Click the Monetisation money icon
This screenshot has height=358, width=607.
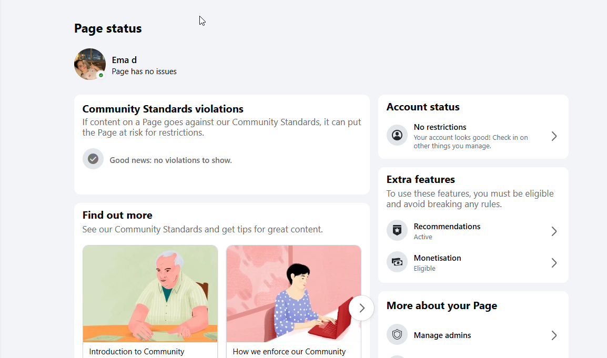coord(397,262)
